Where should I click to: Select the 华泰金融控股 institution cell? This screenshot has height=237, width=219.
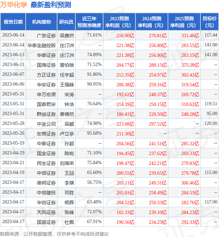point(42,45)
